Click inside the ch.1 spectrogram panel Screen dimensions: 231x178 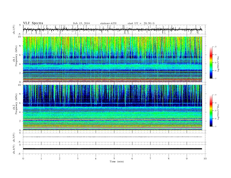tap(112, 59)
